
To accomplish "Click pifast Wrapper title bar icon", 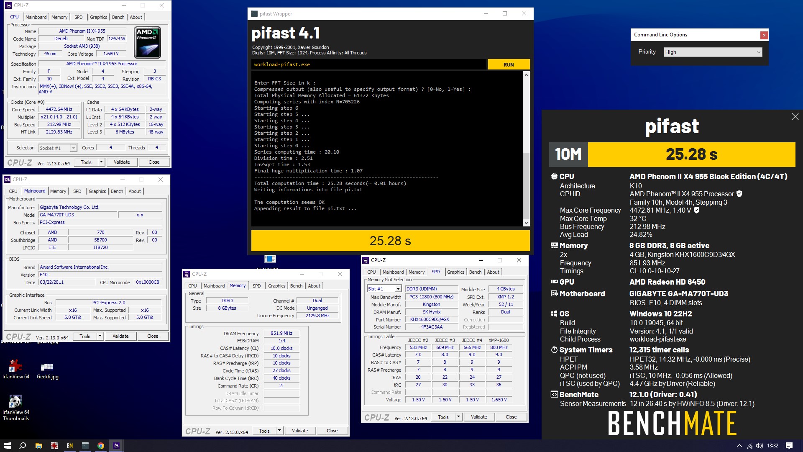I will (254, 14).
